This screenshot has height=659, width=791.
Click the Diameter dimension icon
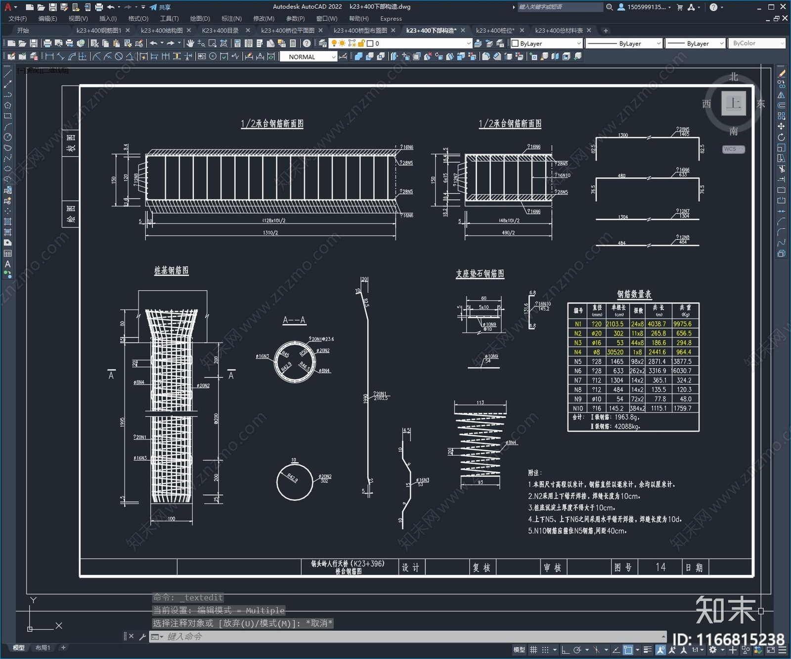pyautogui.click(x=119, y=56)
